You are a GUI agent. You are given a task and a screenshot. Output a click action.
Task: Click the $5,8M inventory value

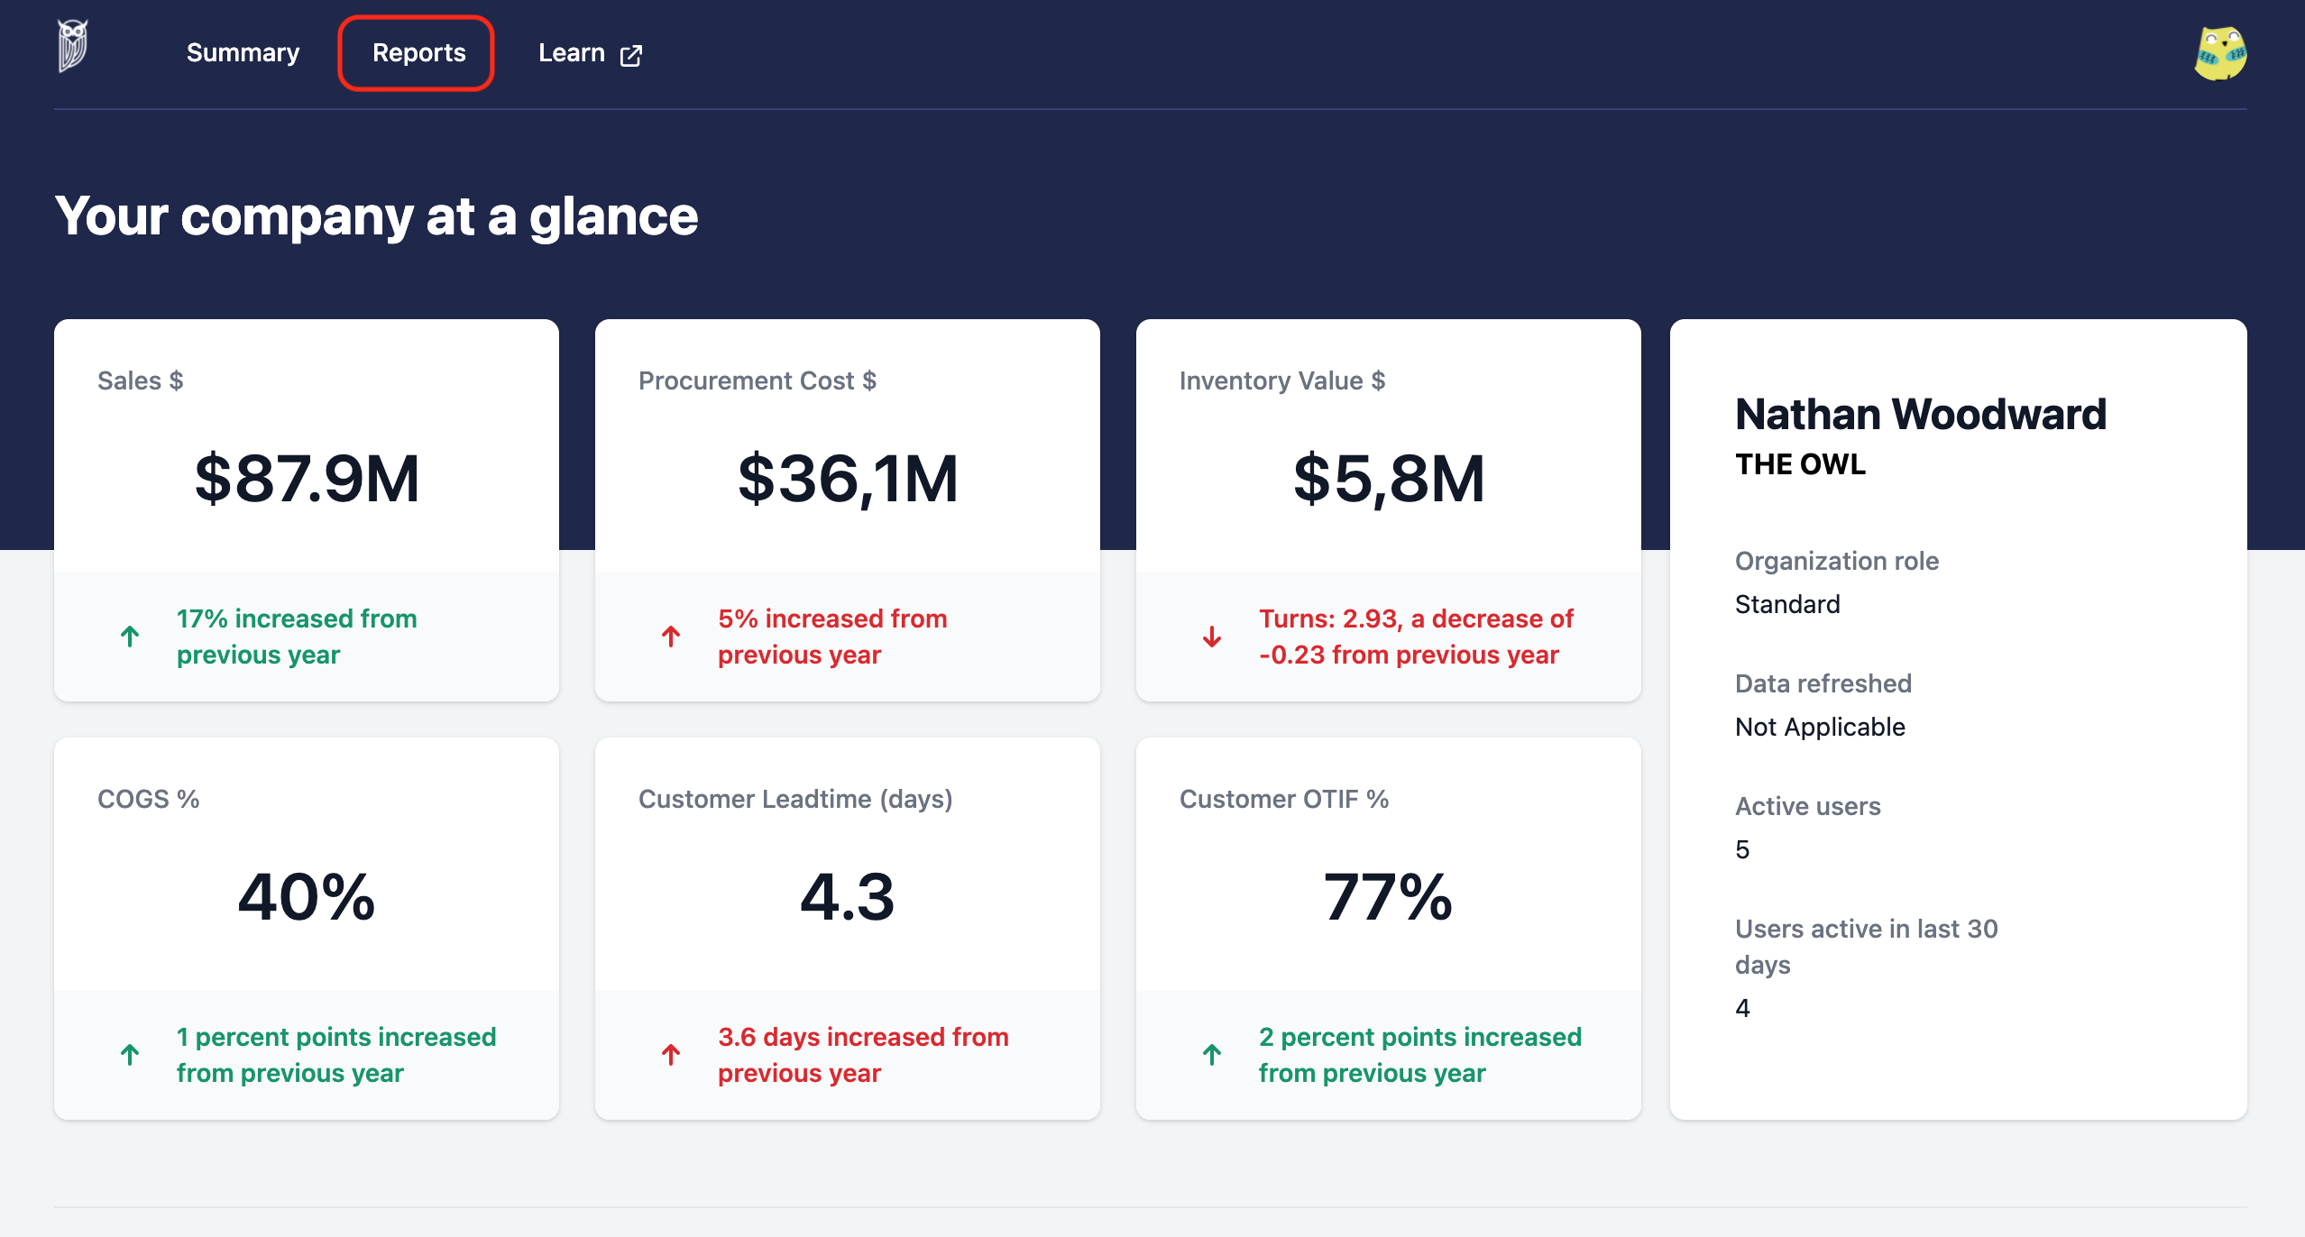point(1389,479)
